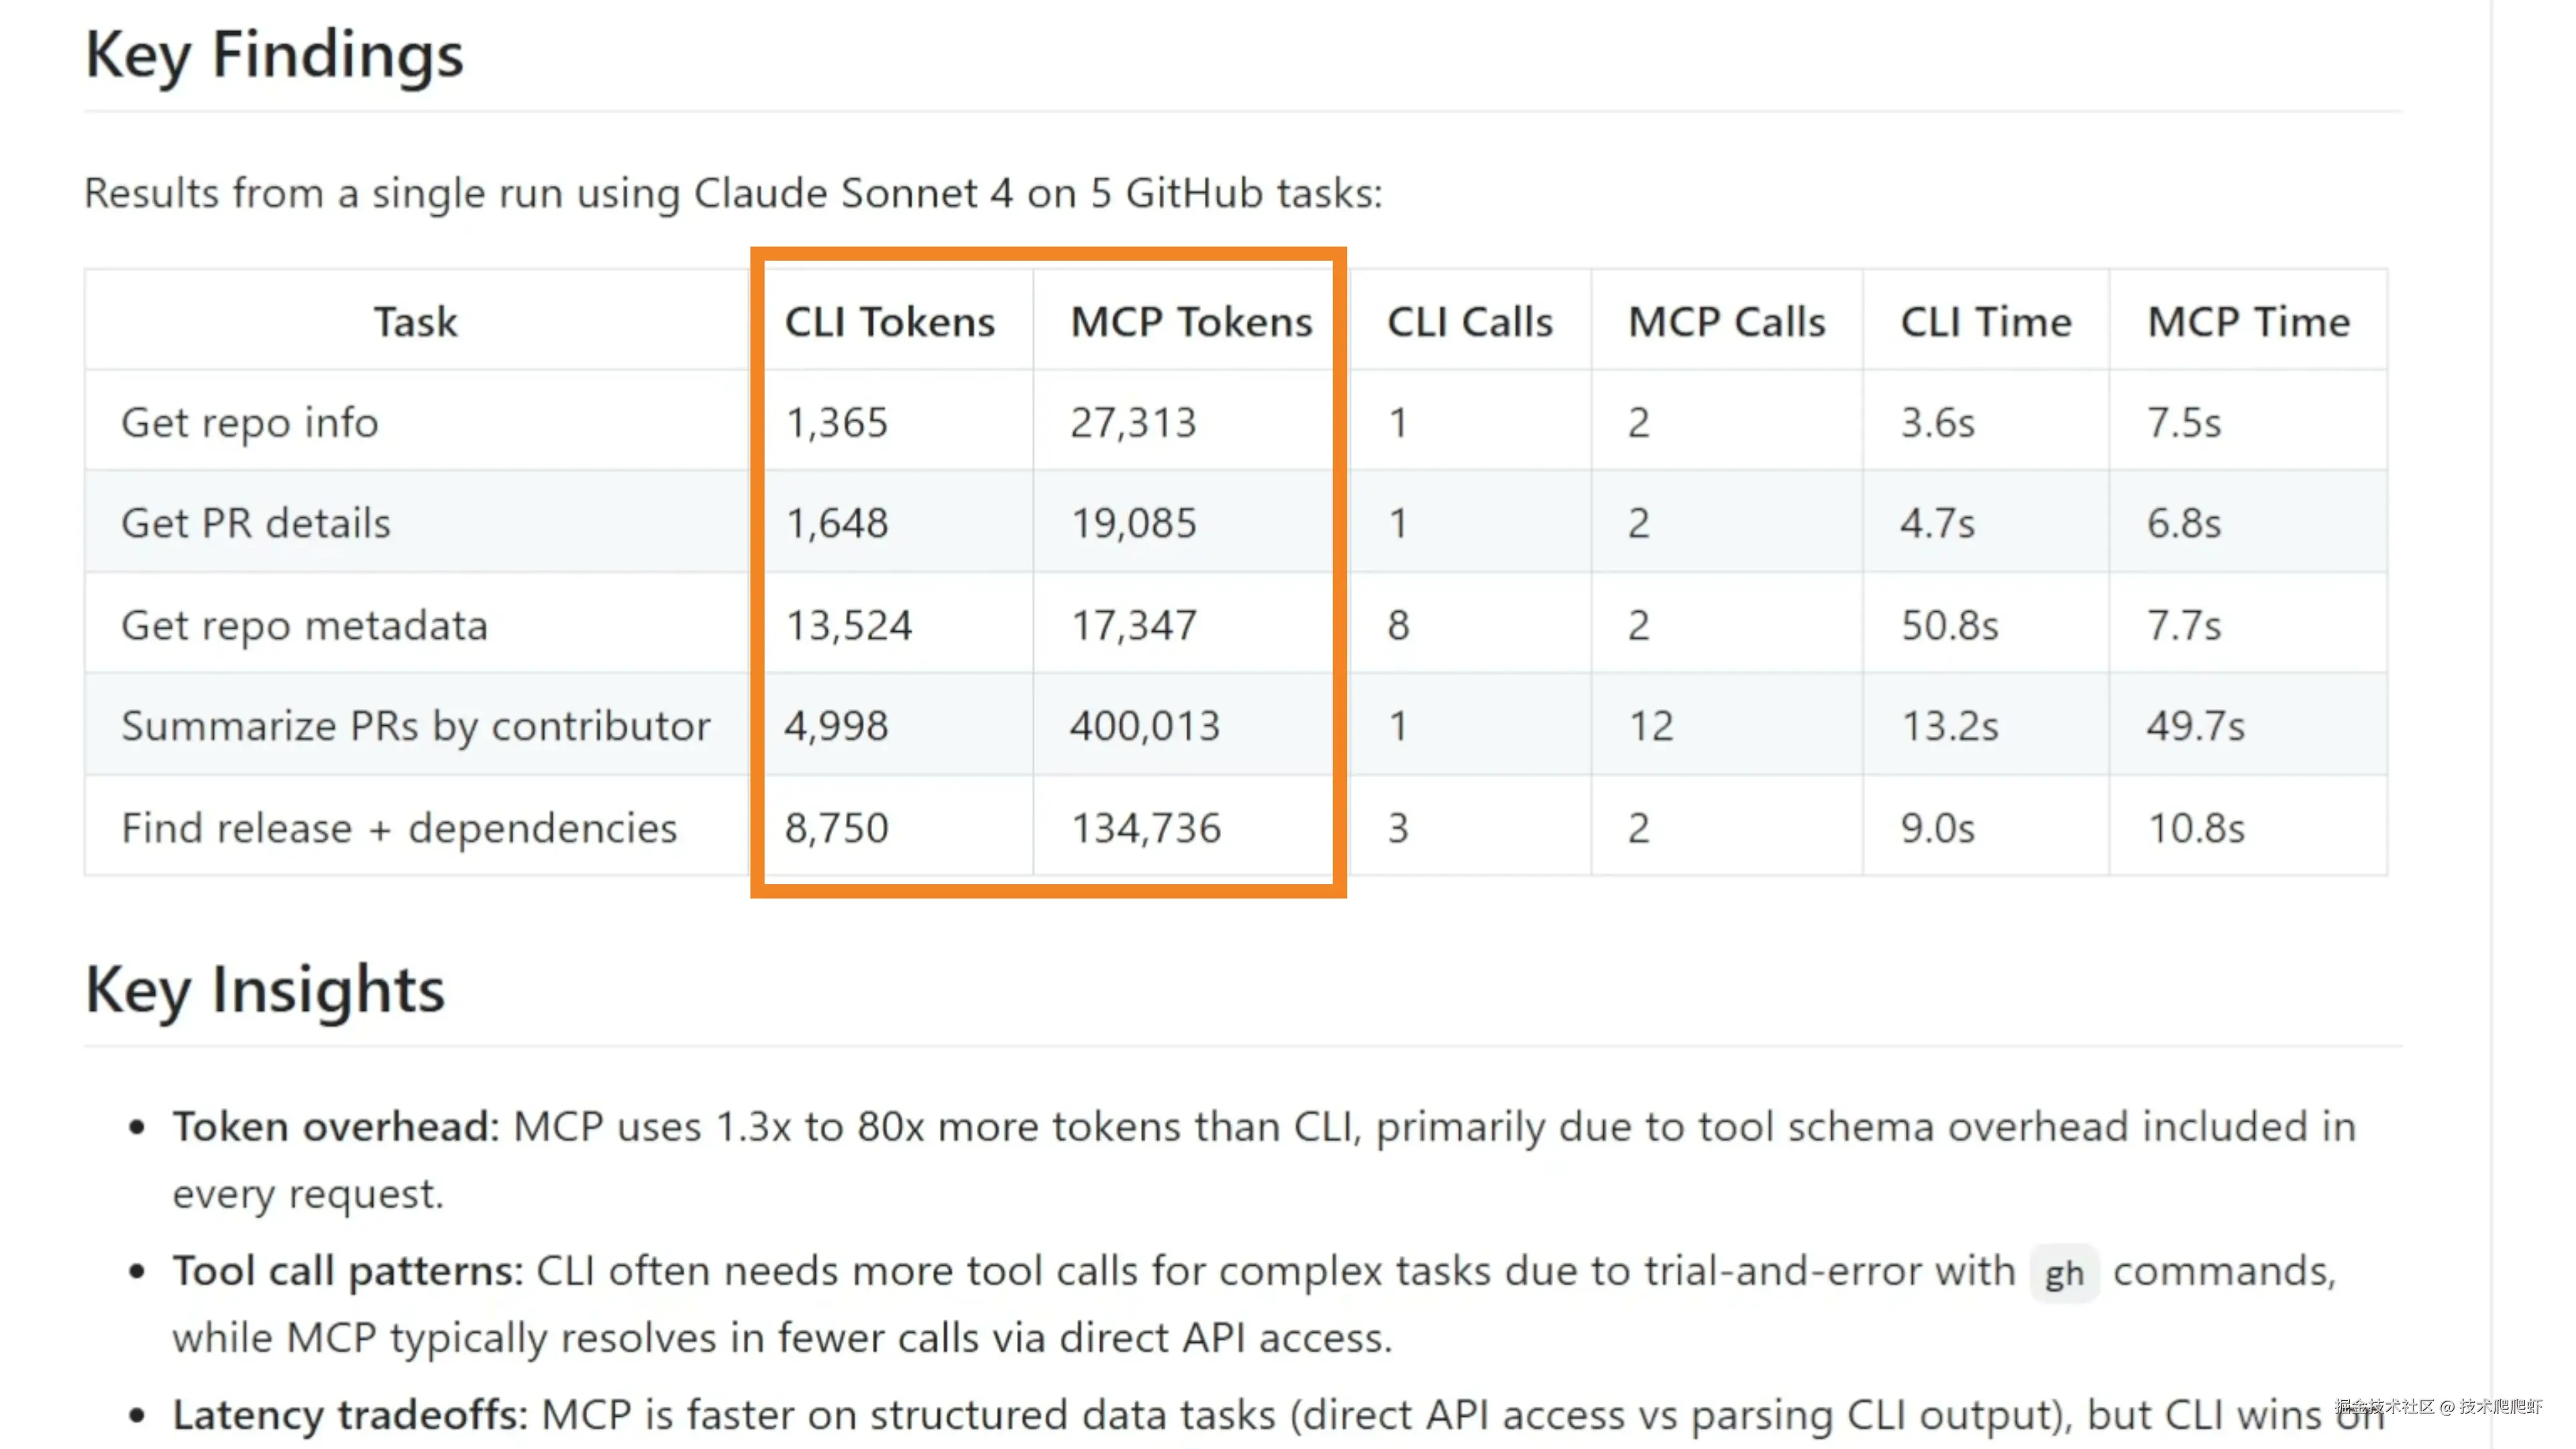Click the Key Findings heading

274,55
